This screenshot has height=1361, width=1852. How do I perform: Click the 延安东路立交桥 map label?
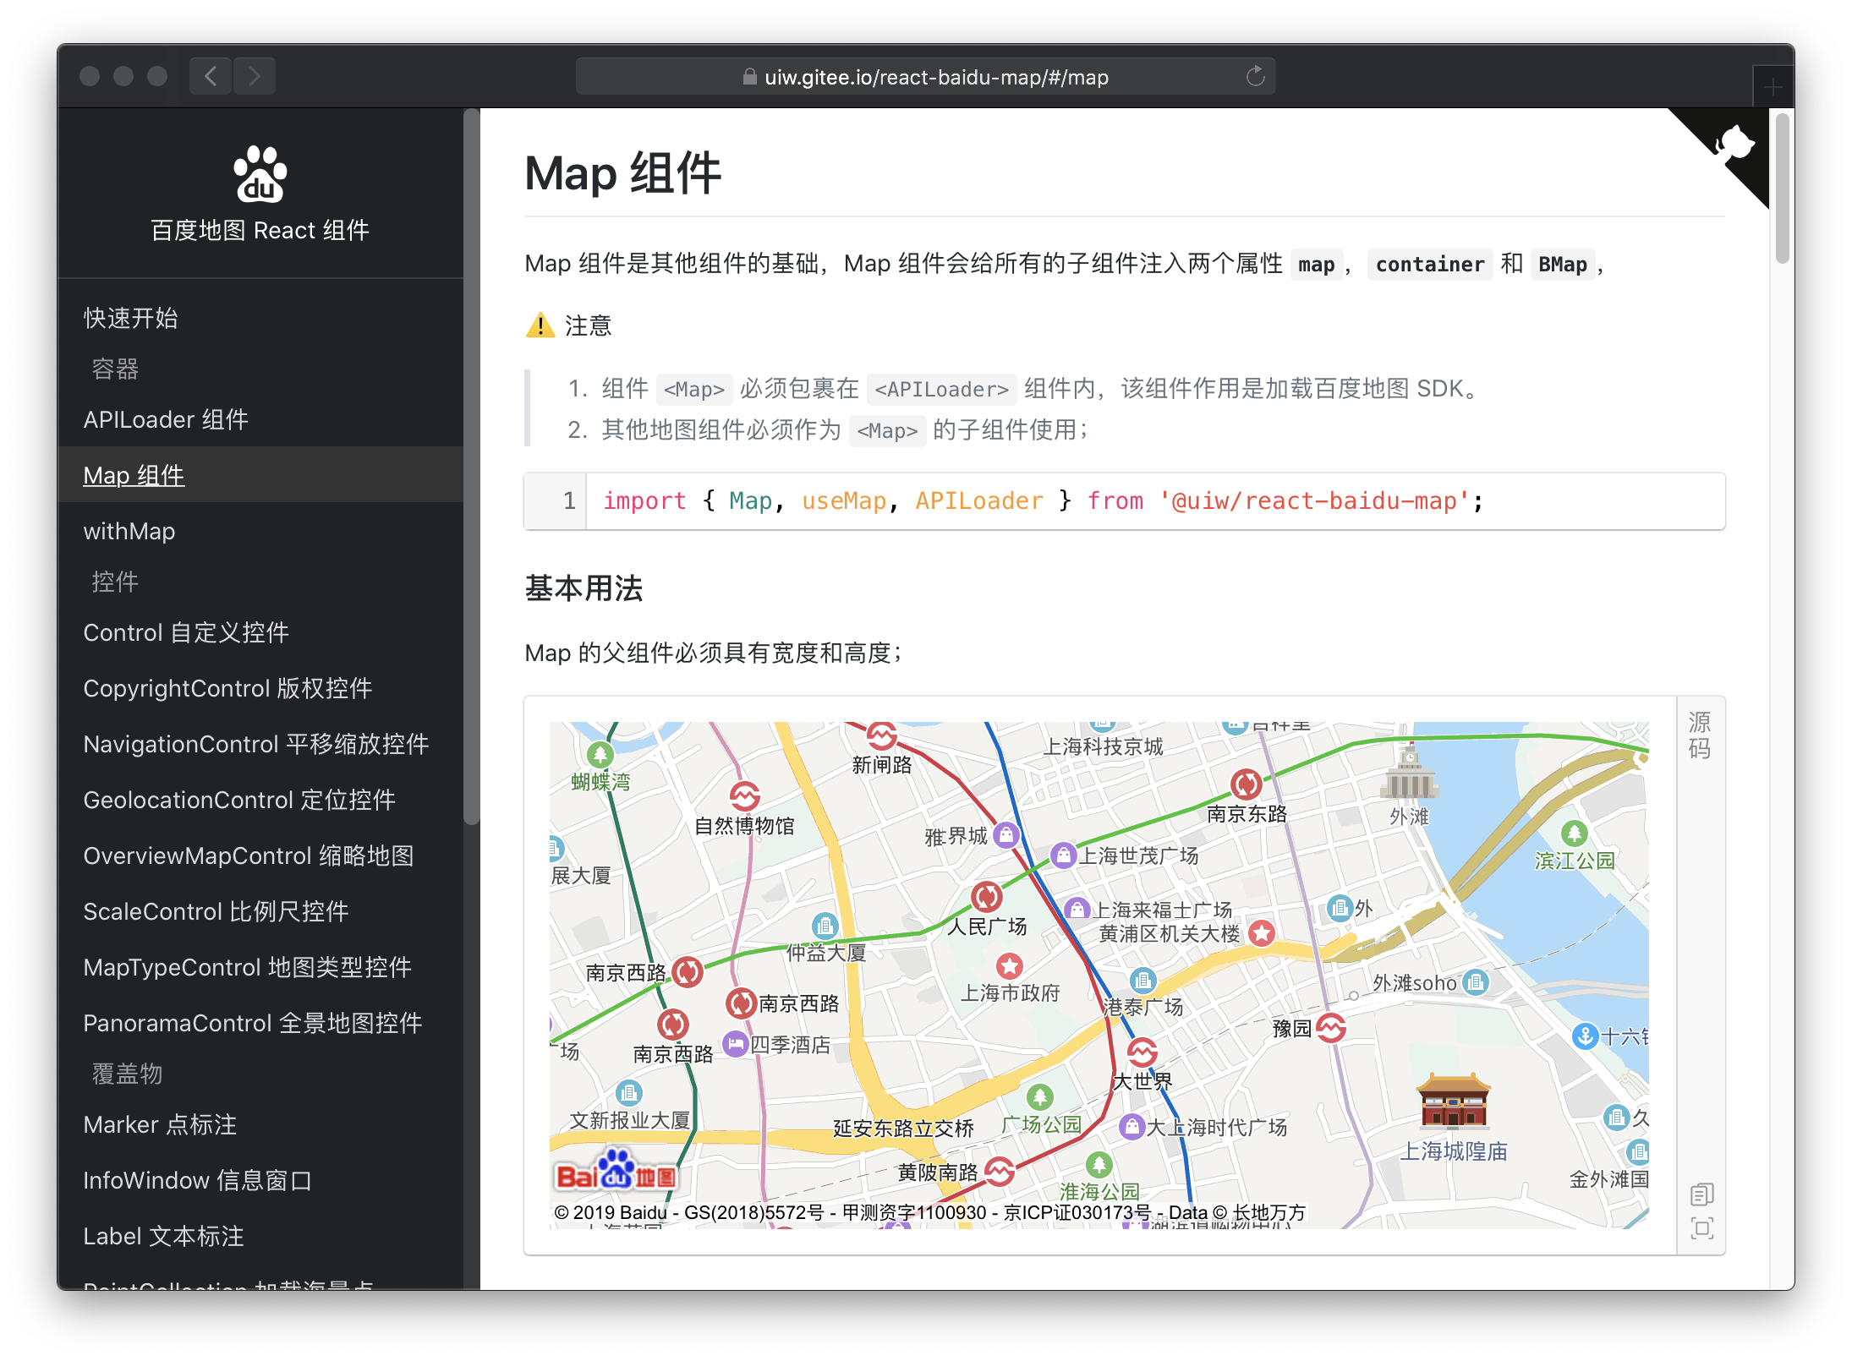pyautogui.click(x=903, y=1129)
